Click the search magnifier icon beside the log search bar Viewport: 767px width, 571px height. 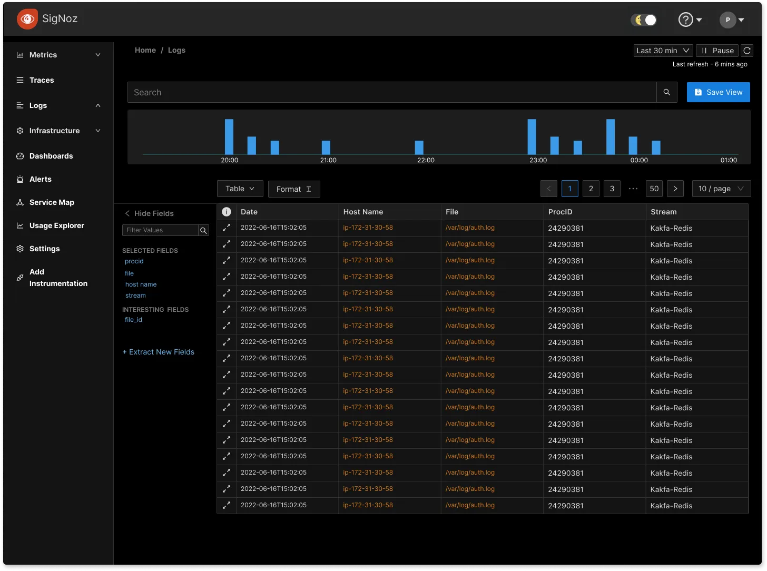pyautogui.click(x=666, y=92)
